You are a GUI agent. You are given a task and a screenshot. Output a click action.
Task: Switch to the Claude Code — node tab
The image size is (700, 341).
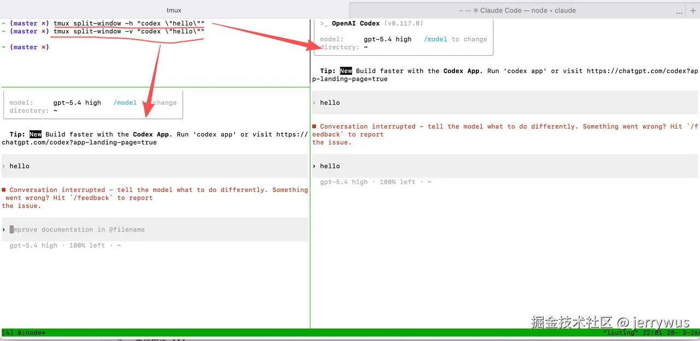click(517, 10)
